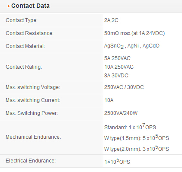Select the 50mΩ max resistance value
This screenshot has height=172, width=182.
[x=134, y=33]
